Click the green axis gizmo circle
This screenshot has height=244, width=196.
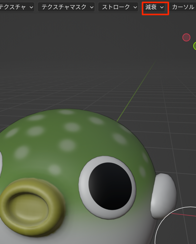[x=195, y=46]
